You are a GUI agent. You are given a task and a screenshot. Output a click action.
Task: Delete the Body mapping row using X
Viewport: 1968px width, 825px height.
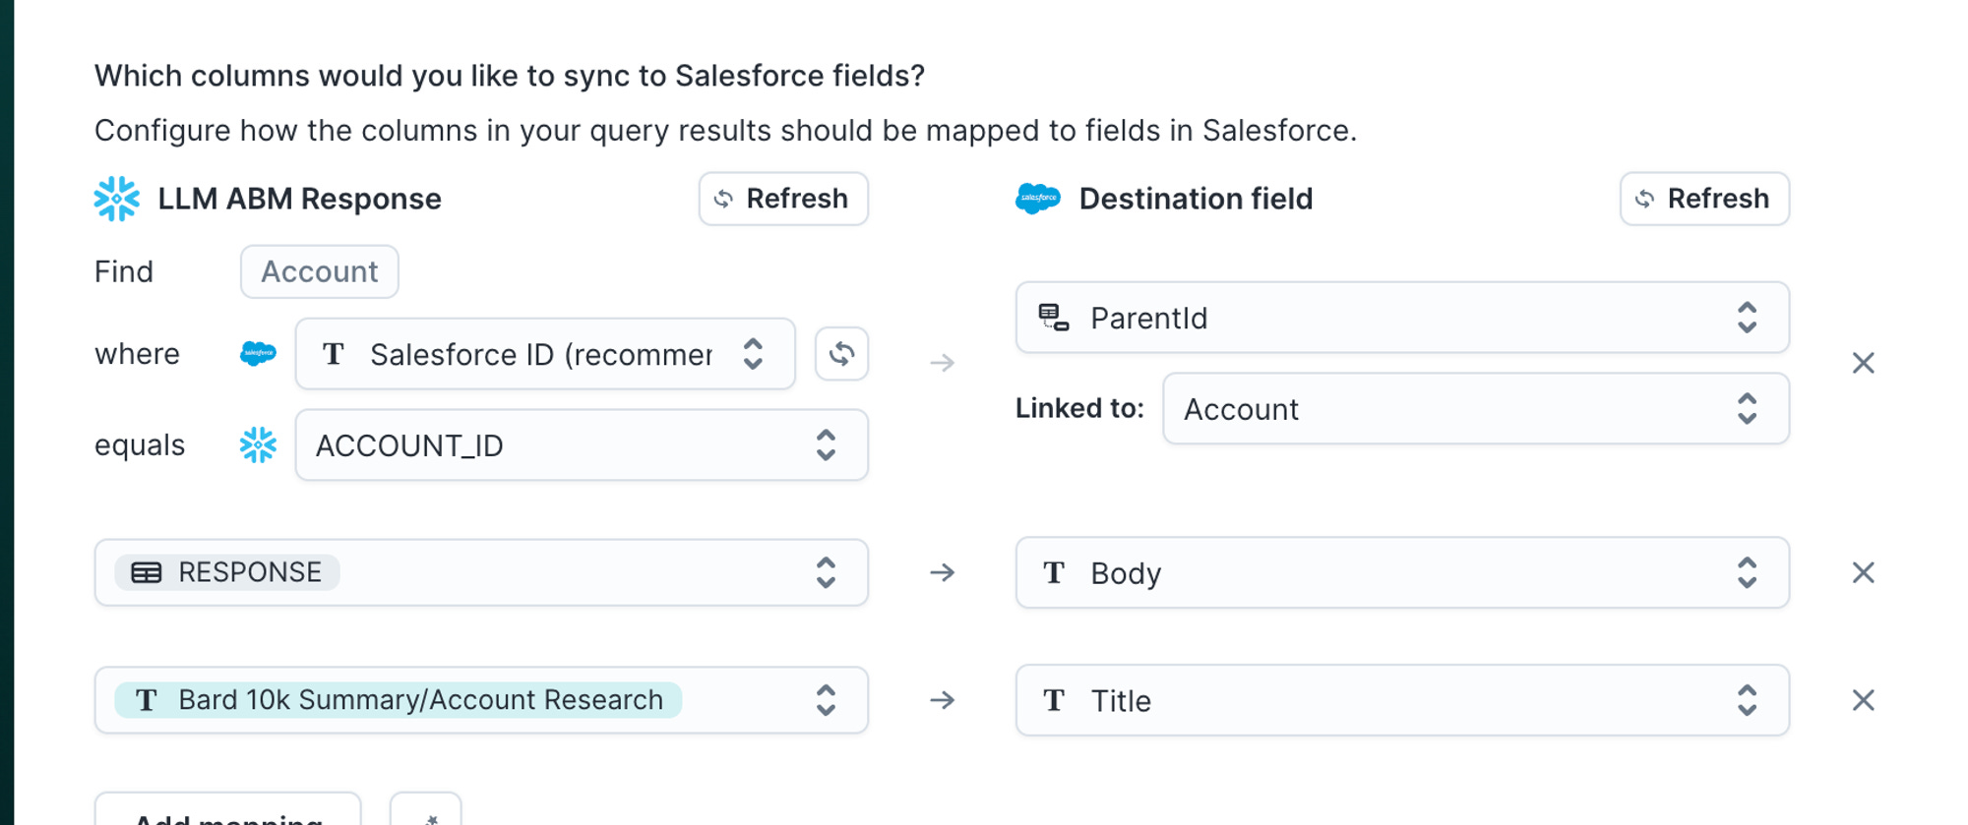click(x=1863, y=572)
